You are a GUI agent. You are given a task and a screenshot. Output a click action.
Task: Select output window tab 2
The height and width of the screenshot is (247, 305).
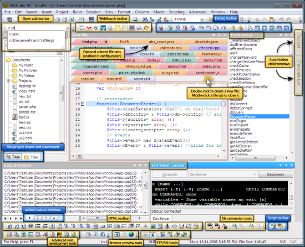pos(37,218)
